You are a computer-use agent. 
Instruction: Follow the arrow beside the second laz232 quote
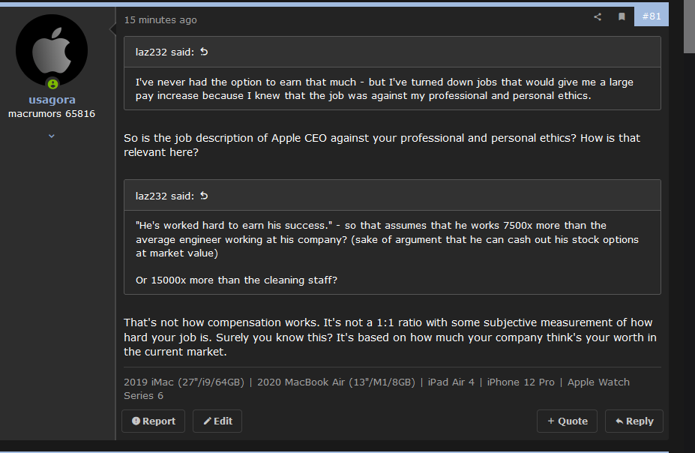[x=204, y=196]
